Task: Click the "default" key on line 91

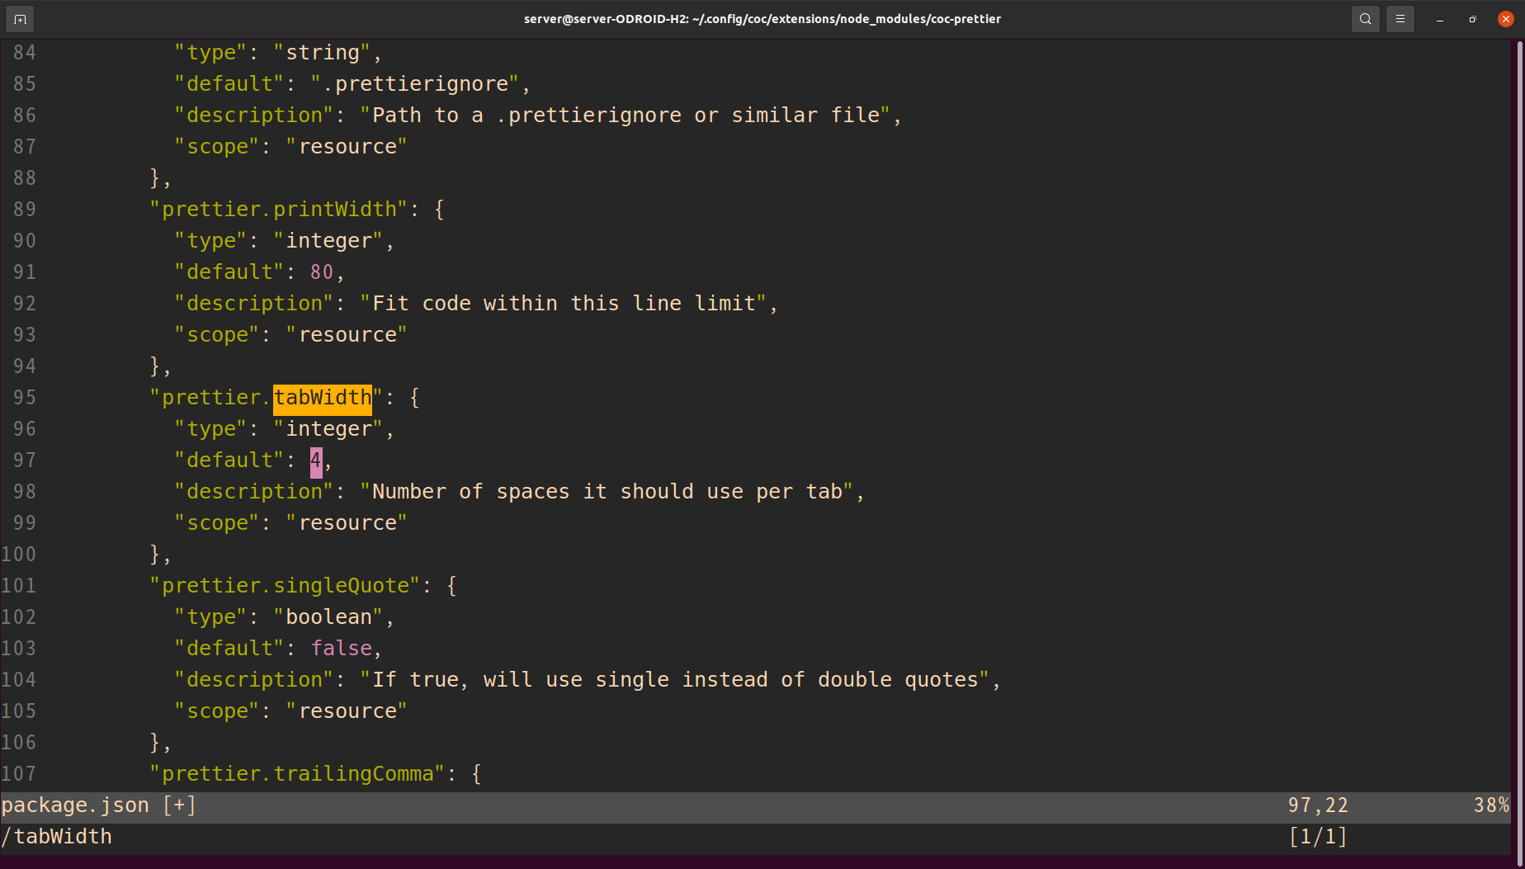Action: tap(229, 272)
